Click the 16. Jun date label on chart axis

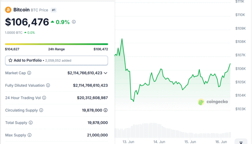(x=221, y=142)
